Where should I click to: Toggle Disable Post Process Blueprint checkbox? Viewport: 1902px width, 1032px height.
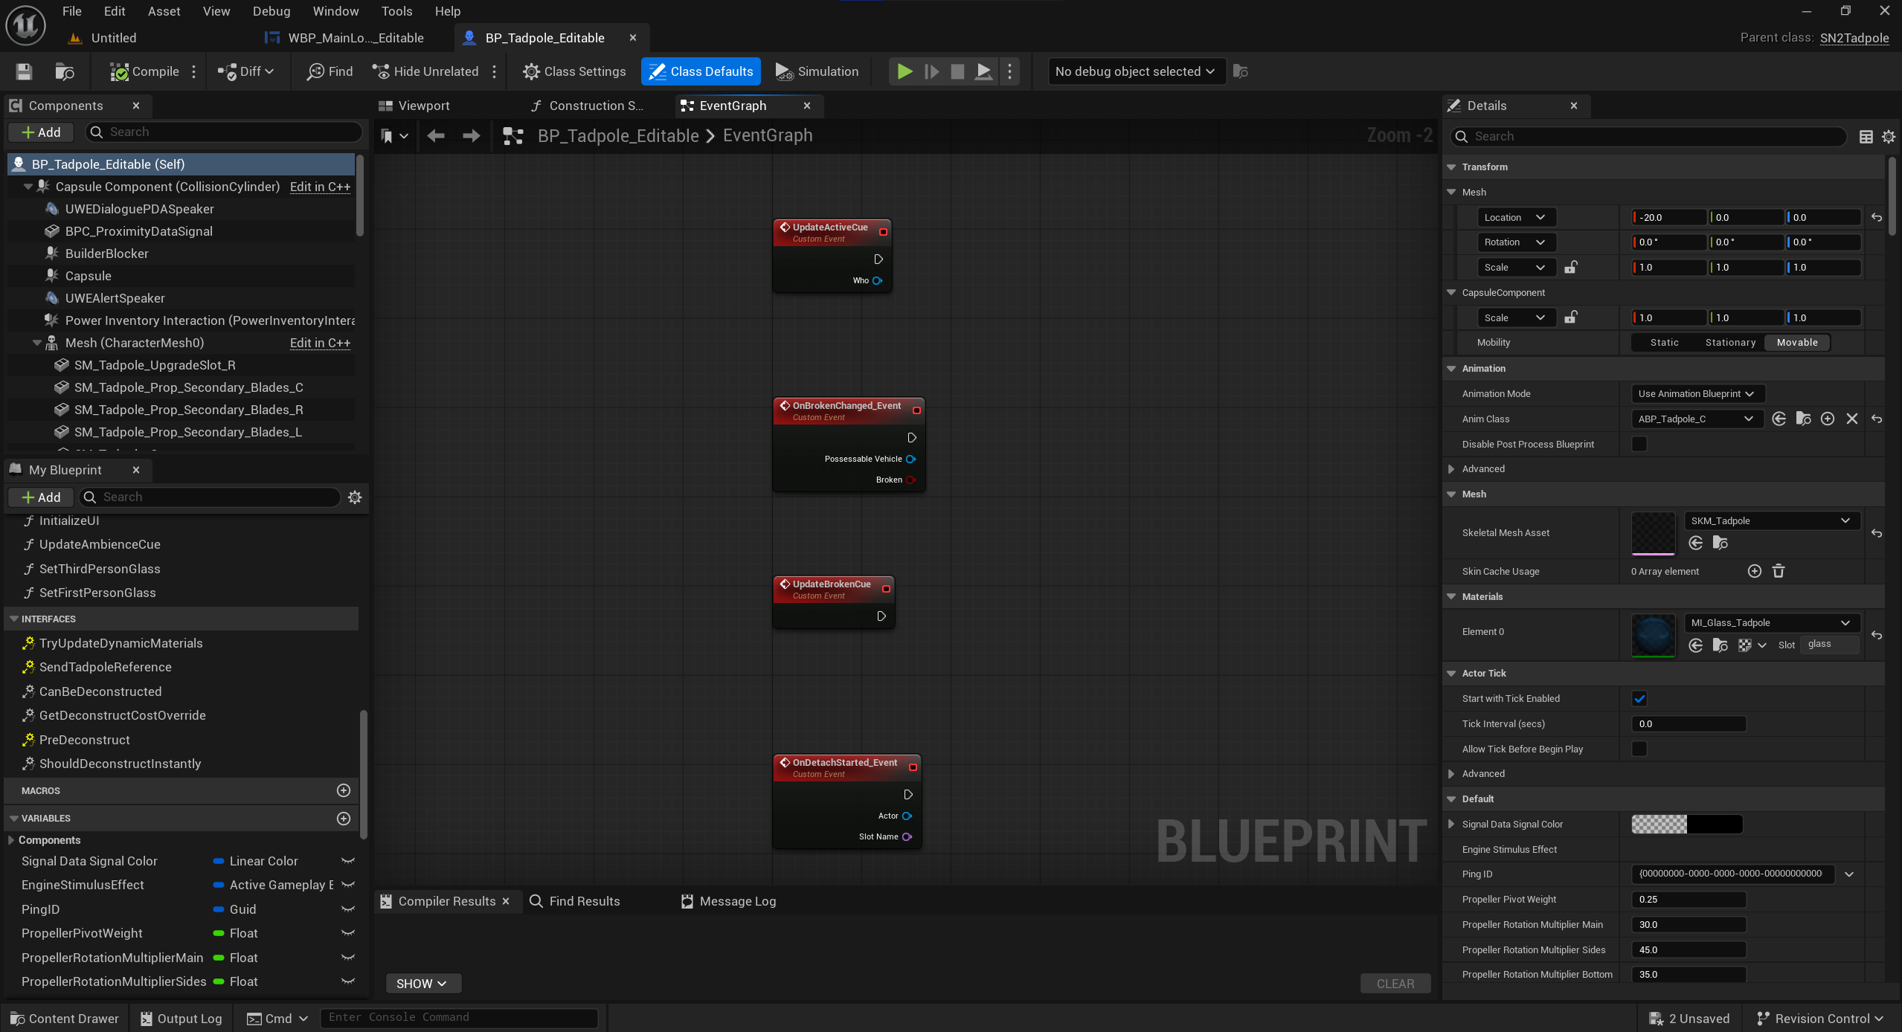pyautogui.click(x=1639, y=444)
